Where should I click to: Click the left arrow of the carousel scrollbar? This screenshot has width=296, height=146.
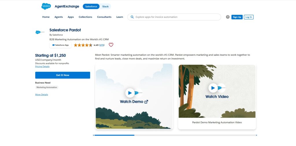coord(93,135)
